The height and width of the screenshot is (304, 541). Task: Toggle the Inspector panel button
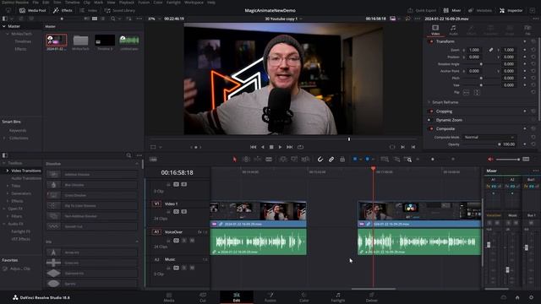511,10
